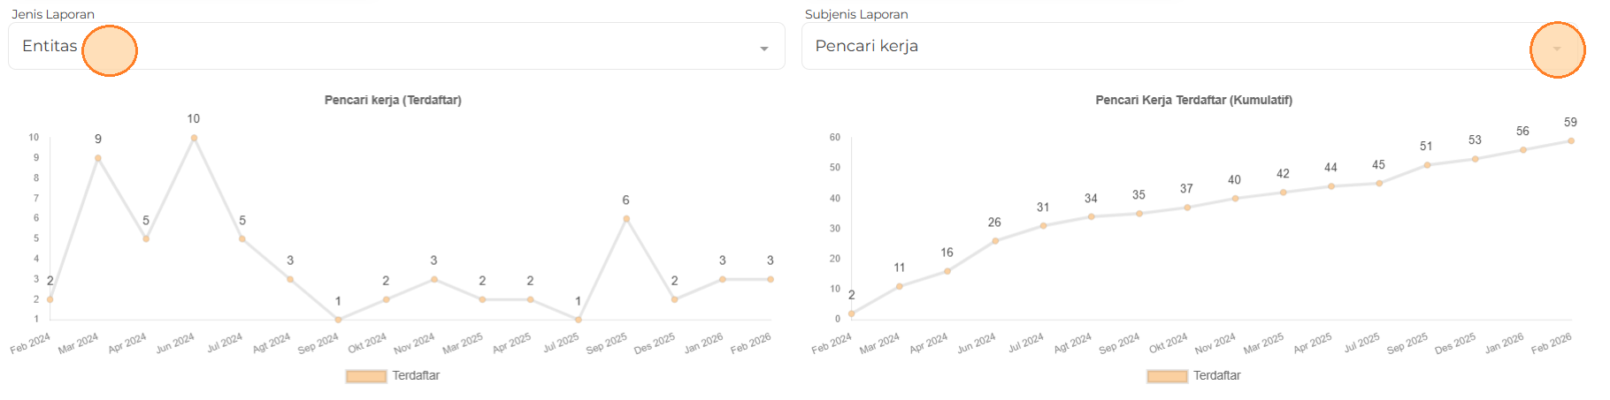This screenshot has width=1610, height=400.
Task: Select the cumulative data point valued 11
Action: [x=900, y=286]
